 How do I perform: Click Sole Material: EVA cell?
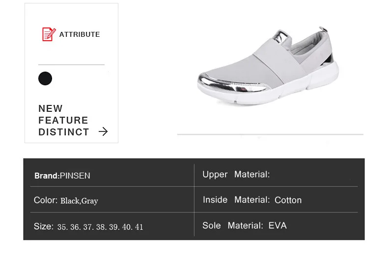[x=244, y=226]
